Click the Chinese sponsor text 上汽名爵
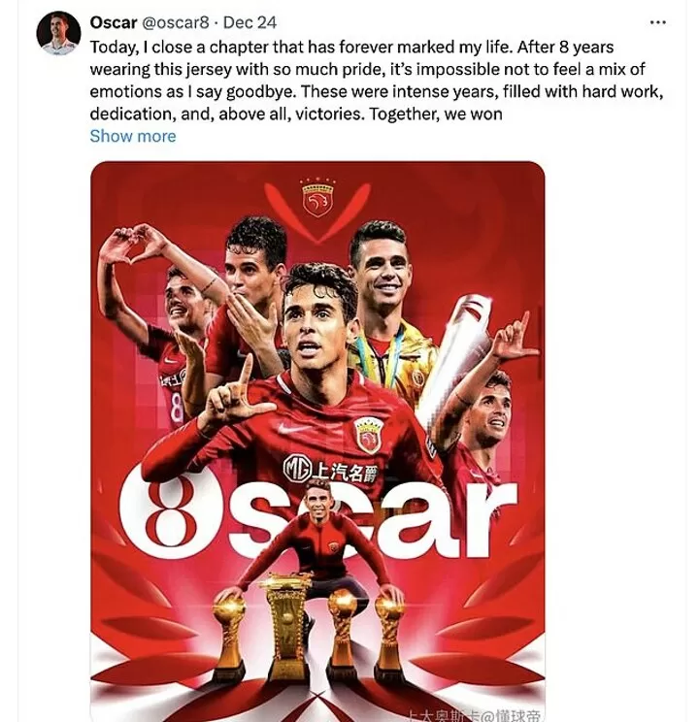Viewport: 699px width, 722px height. click(x=346, y=472)
